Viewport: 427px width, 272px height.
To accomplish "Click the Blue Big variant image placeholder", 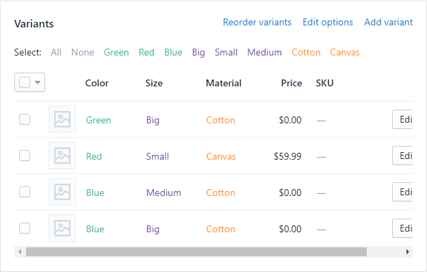I will [62, 228].
